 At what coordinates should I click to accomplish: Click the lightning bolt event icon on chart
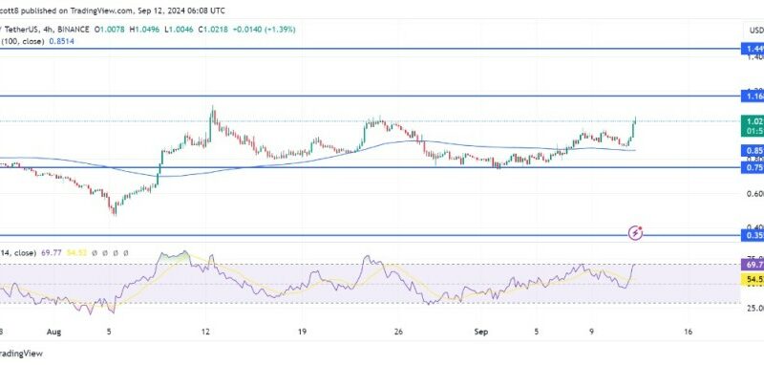coord(635,233)
